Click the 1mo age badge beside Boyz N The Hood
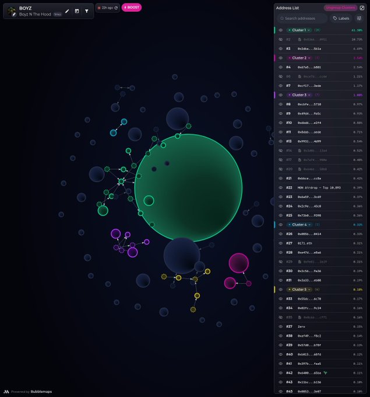Screen dimensions: 370x397 click(57, 15)
